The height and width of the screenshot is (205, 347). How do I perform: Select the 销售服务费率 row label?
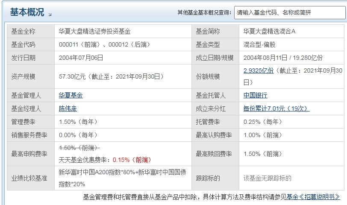click(x=29, y=135)
